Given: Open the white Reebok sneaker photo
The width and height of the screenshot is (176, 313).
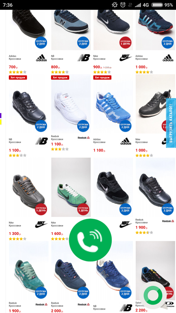Looking at the screenshot, I should coord(71,104).
